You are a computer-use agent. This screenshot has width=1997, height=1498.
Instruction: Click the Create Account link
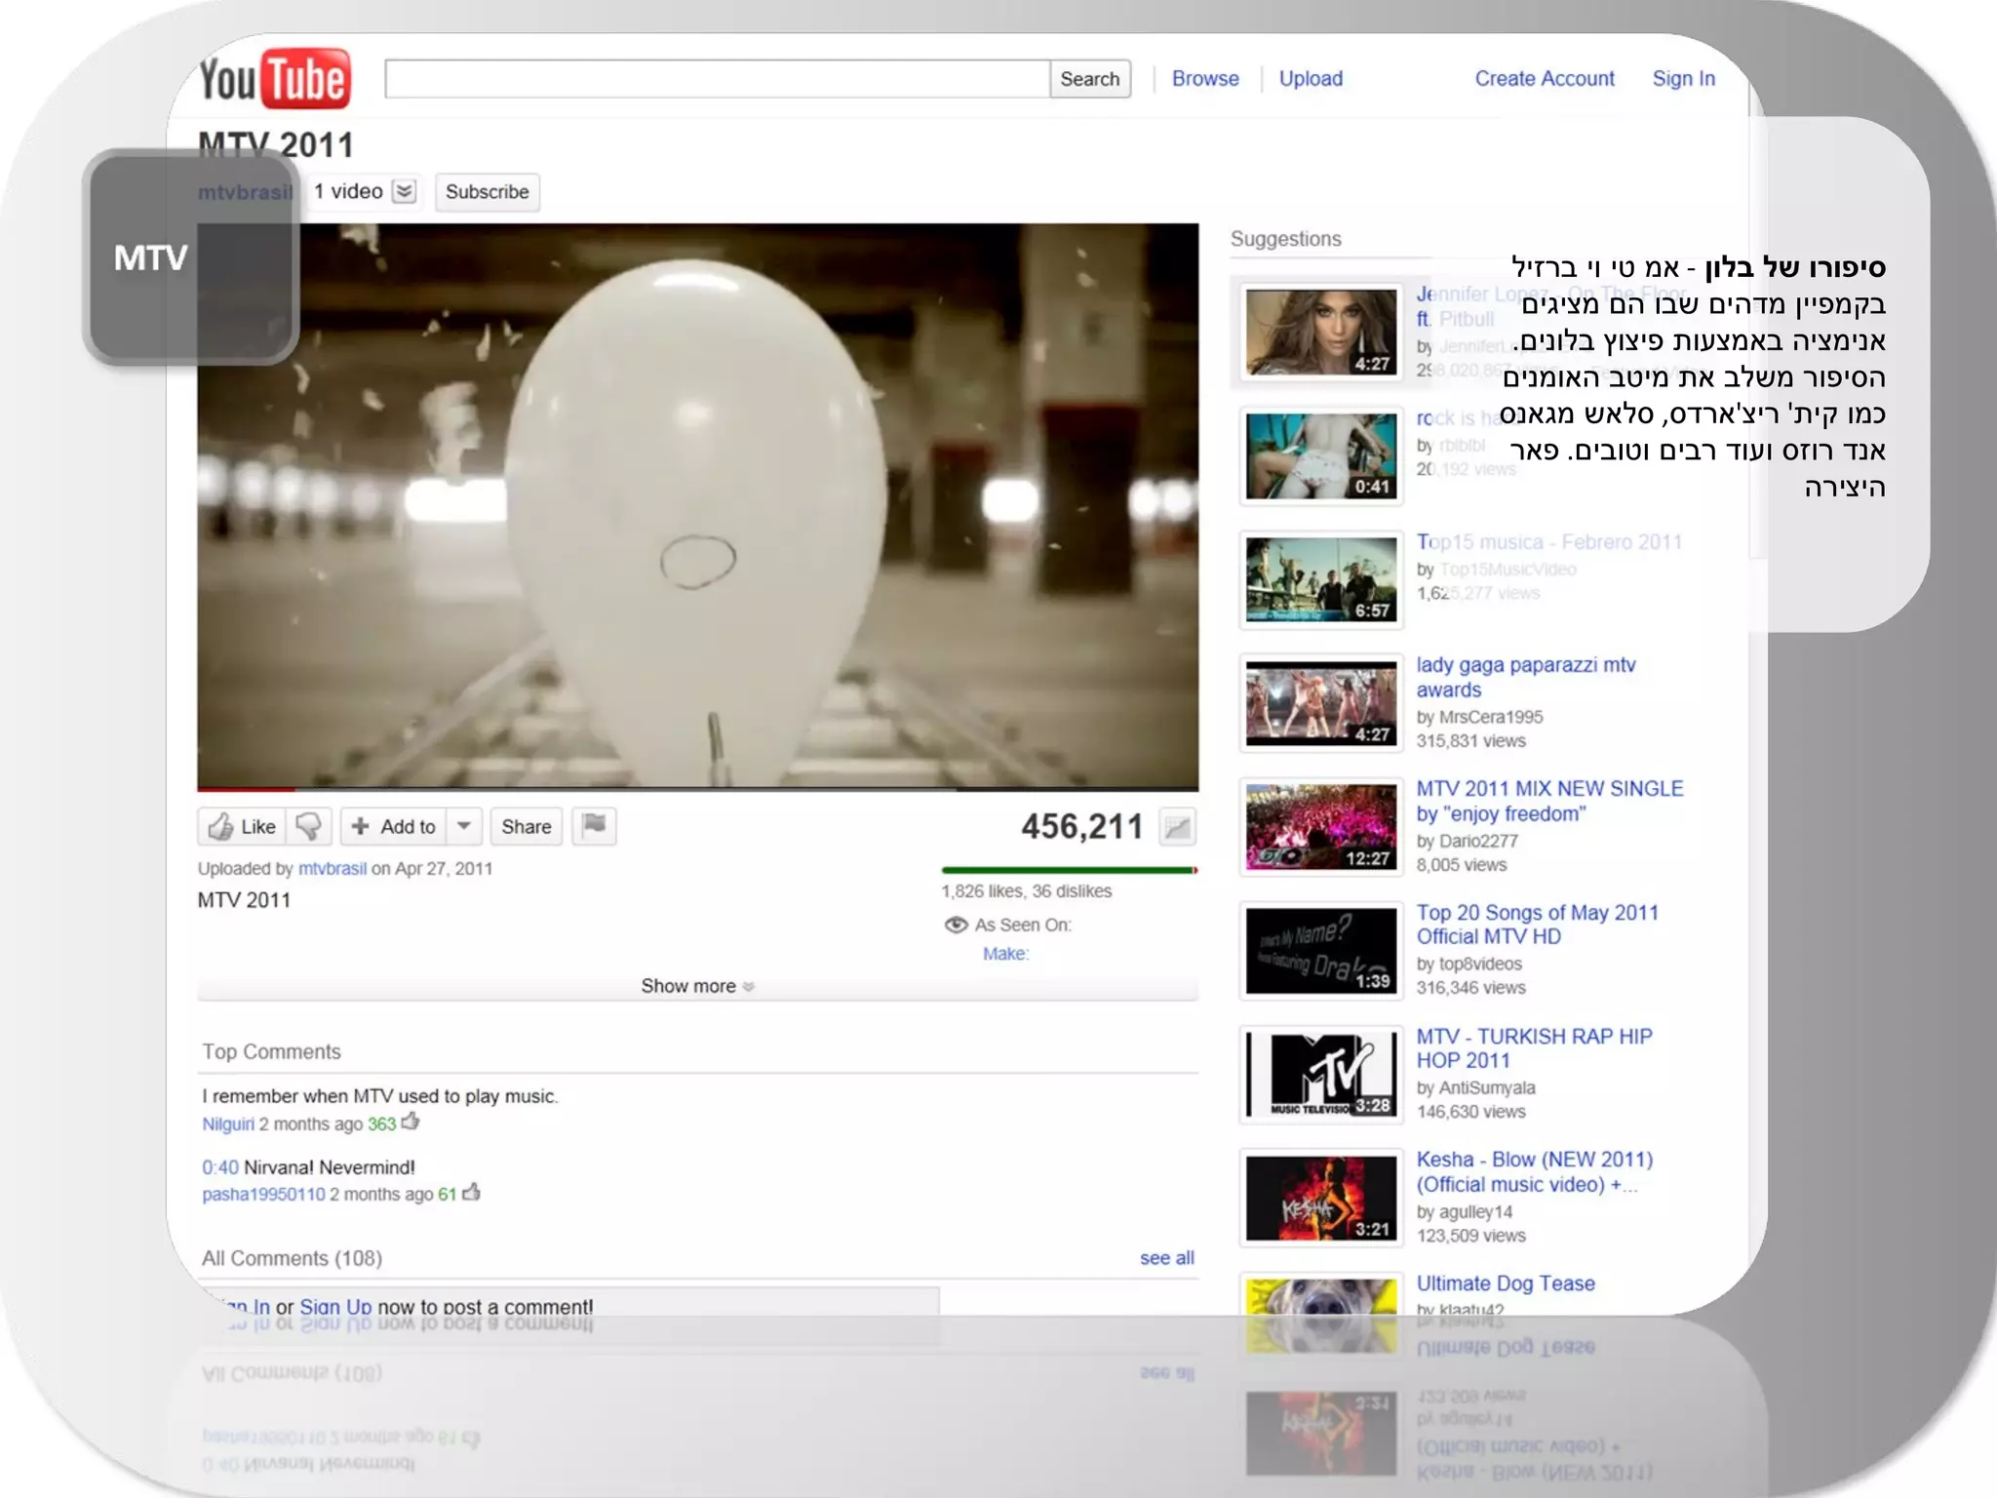[1544, 78]
